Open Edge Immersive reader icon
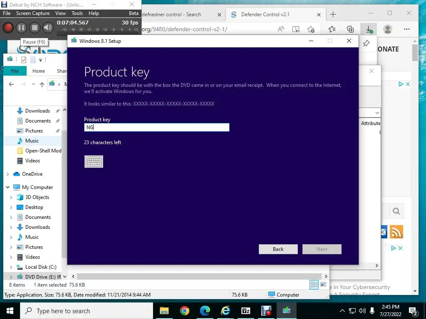The image size is (426, 319). pyautogui.click(x=296, y=29)
